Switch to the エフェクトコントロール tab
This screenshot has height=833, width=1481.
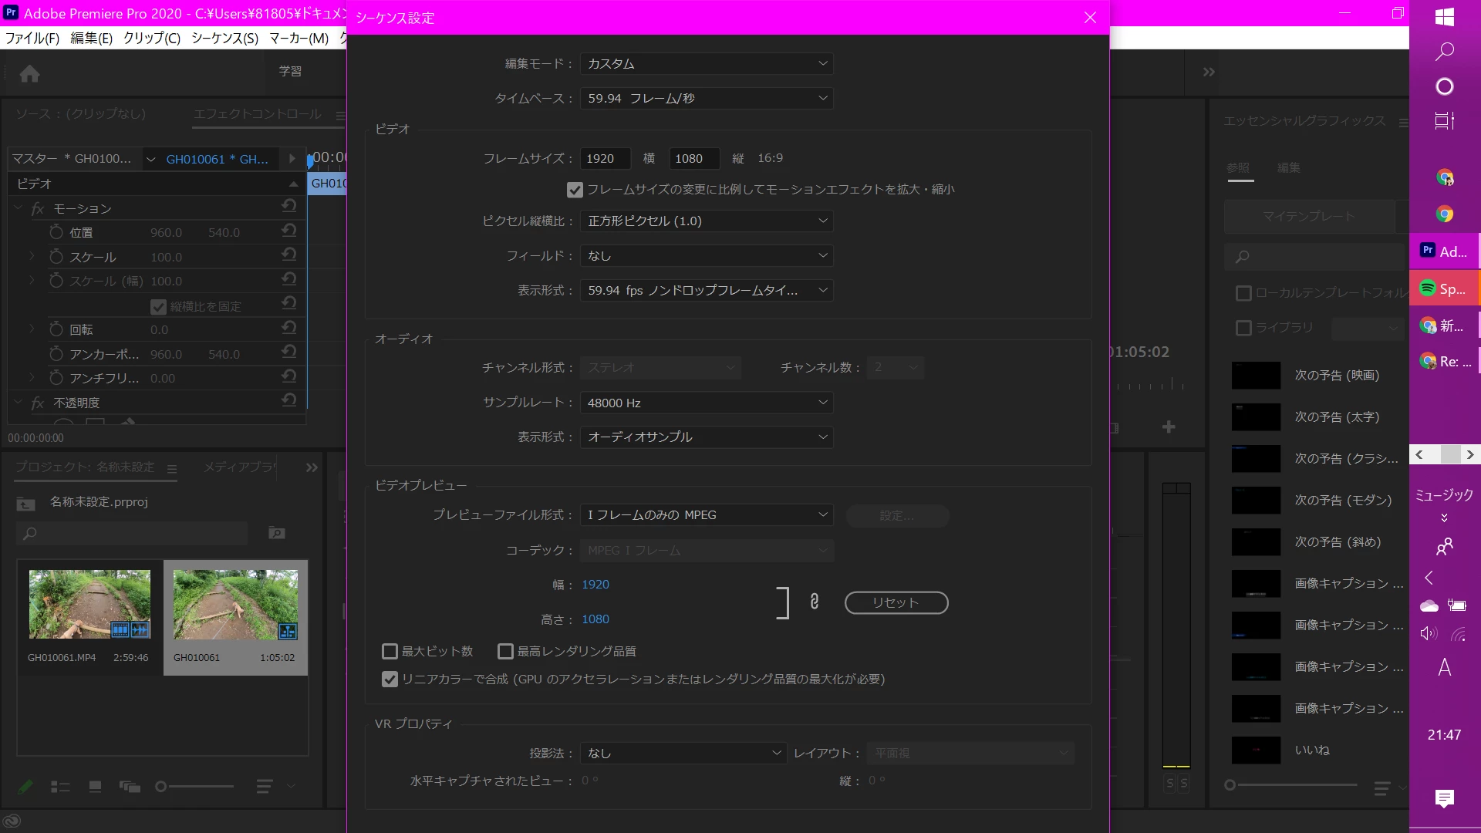click(257, 114)
